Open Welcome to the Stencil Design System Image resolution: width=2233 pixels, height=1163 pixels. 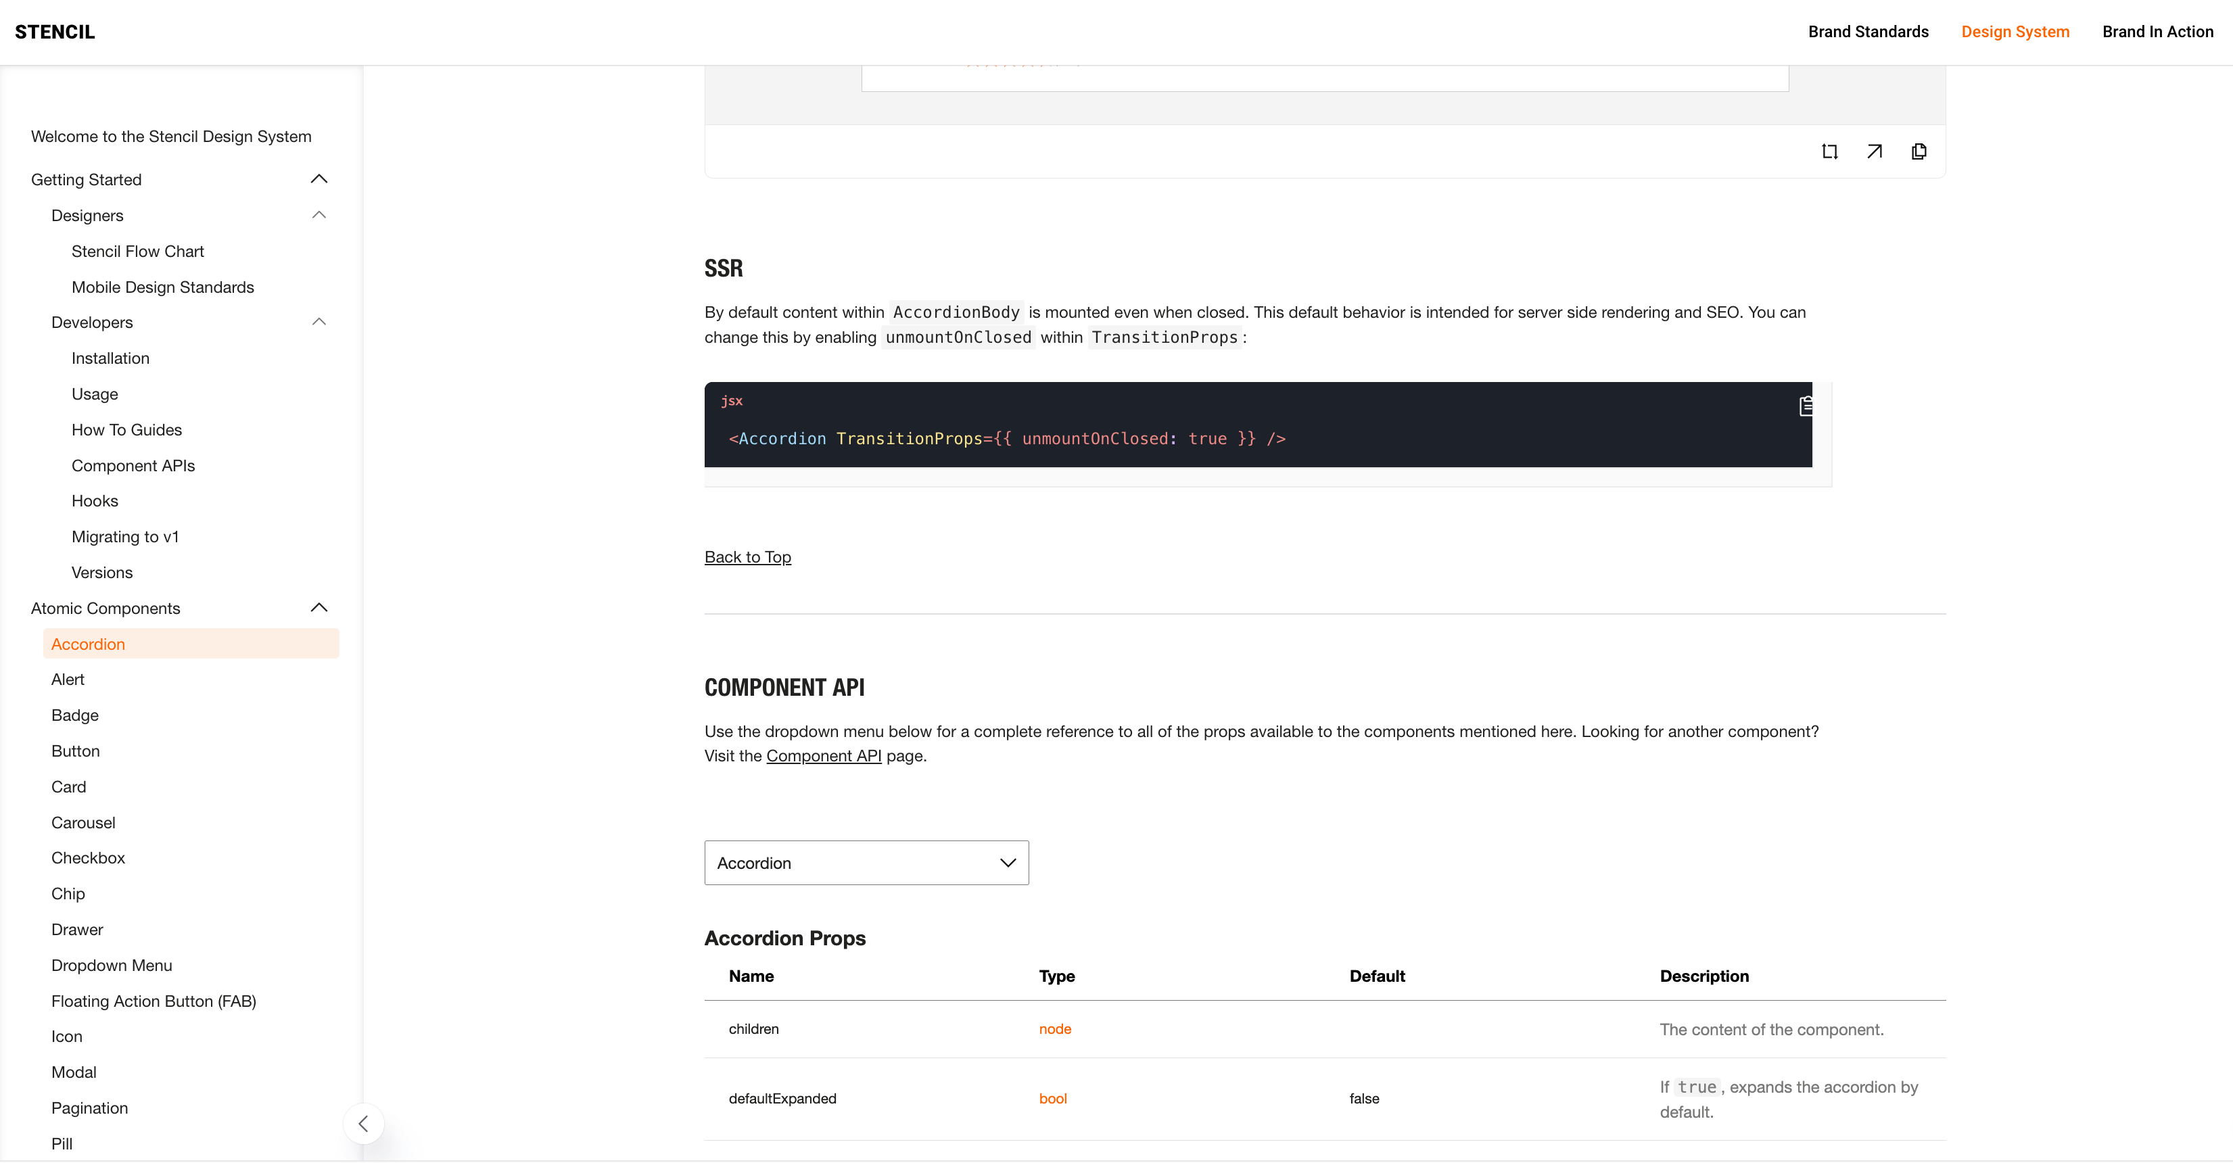click(171, 136)
